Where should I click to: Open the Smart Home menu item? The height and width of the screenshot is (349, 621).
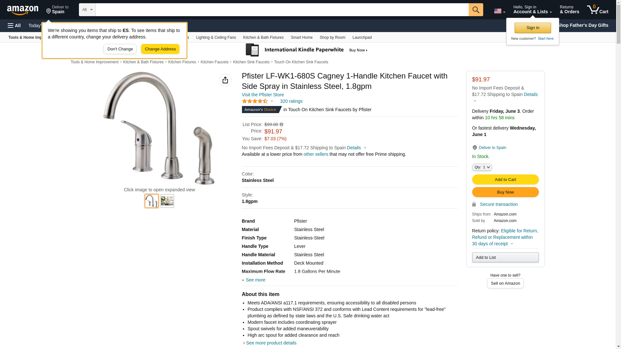click(301, 37)
